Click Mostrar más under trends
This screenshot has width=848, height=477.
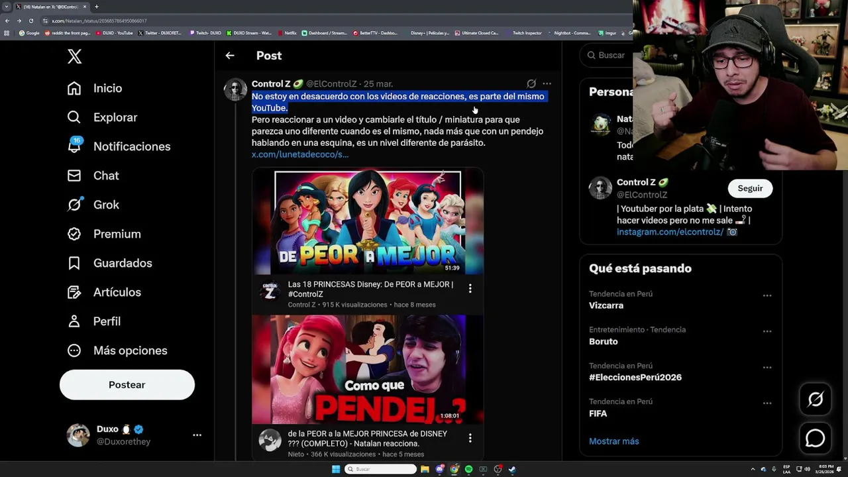tap(614, 441)
